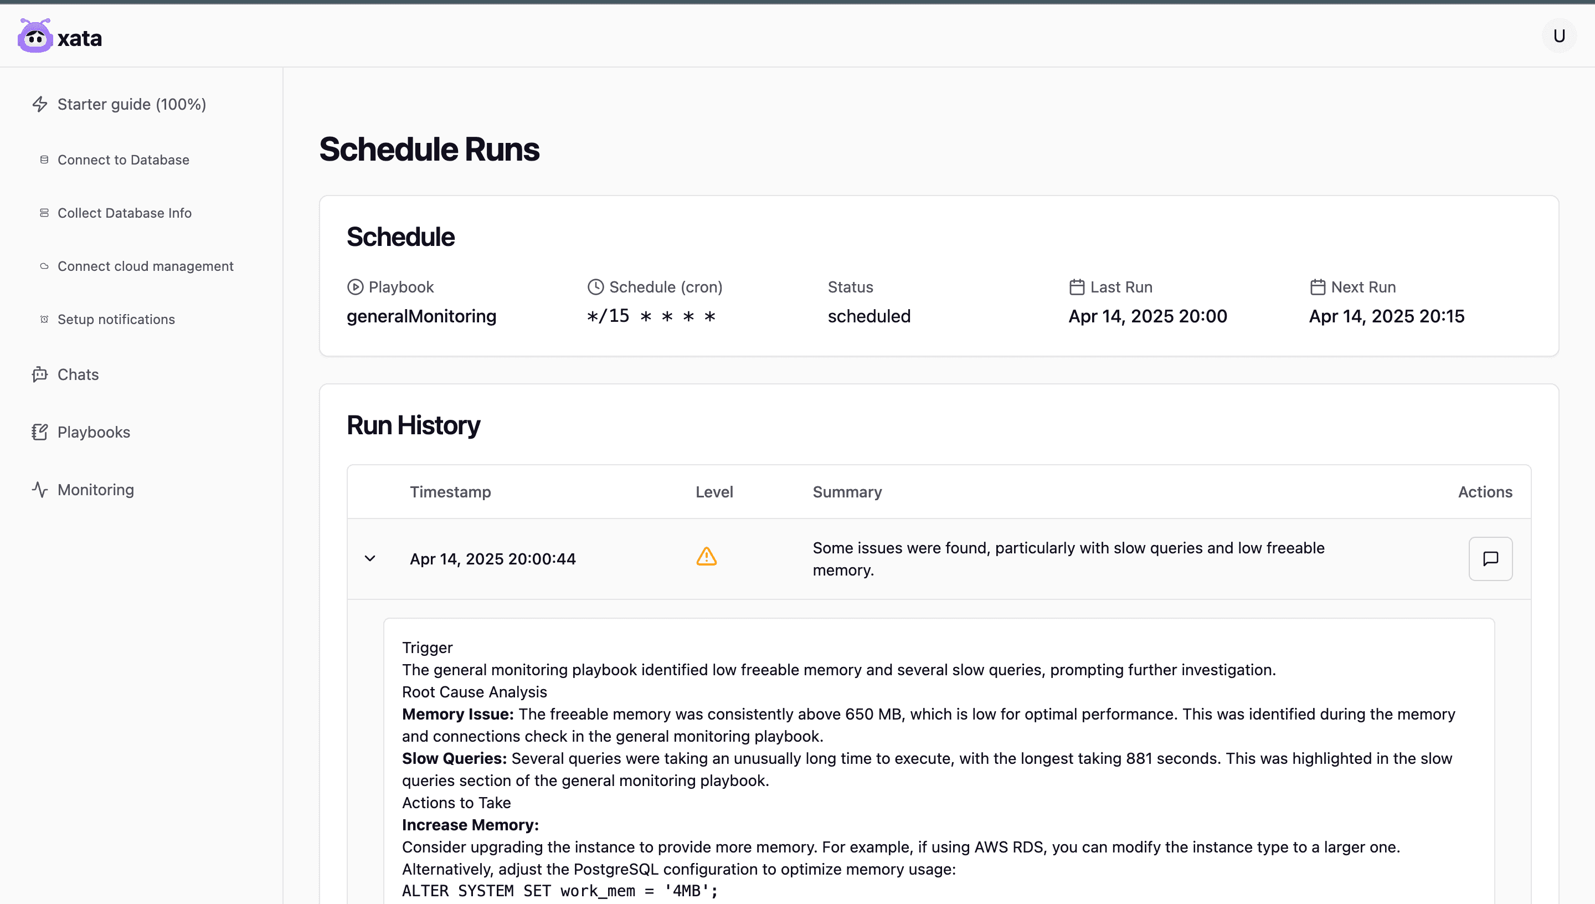Click the play icon next to Playbook
Viewport: 1595px width, 904px height.
[355, 287]
